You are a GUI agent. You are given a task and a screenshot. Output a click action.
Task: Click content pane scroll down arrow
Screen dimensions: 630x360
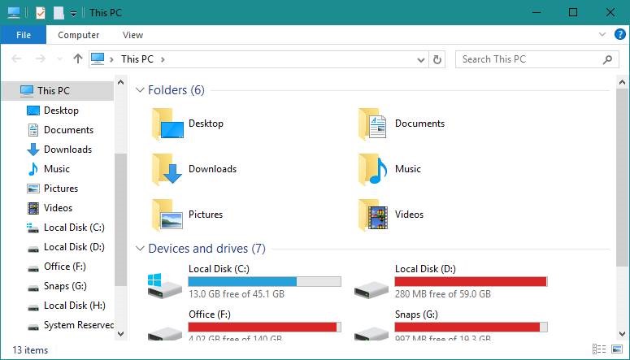point(623,334)
